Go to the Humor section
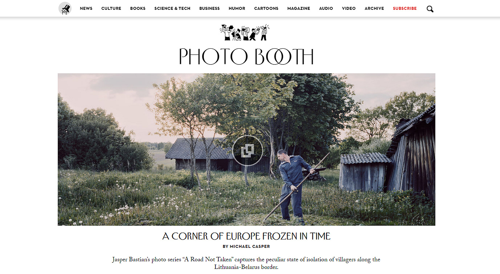The width and height of the screenshot is (500, 274). (237, 8)
